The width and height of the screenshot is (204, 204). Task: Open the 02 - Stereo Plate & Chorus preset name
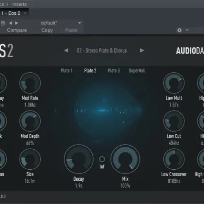102,51
